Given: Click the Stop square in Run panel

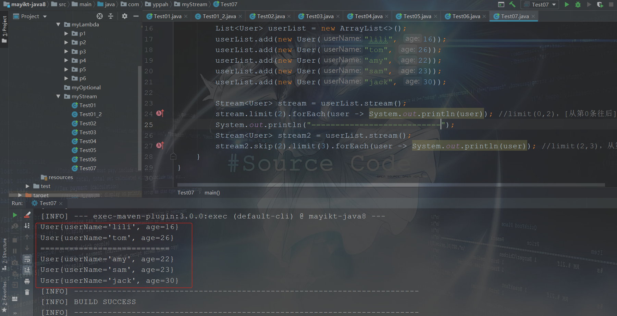Looking at the screenshot, I should 15,240.
